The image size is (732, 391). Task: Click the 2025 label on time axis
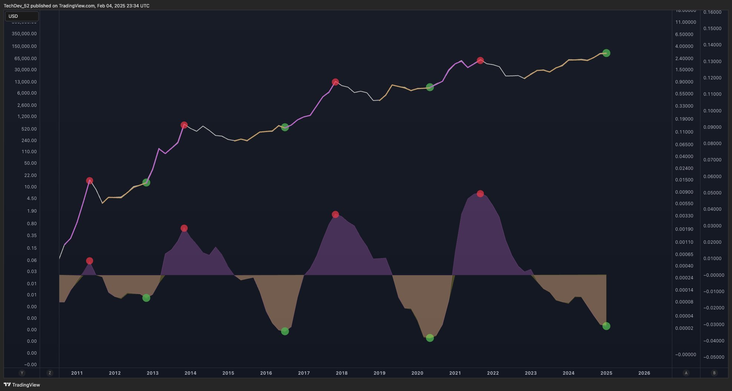(606, 373)
